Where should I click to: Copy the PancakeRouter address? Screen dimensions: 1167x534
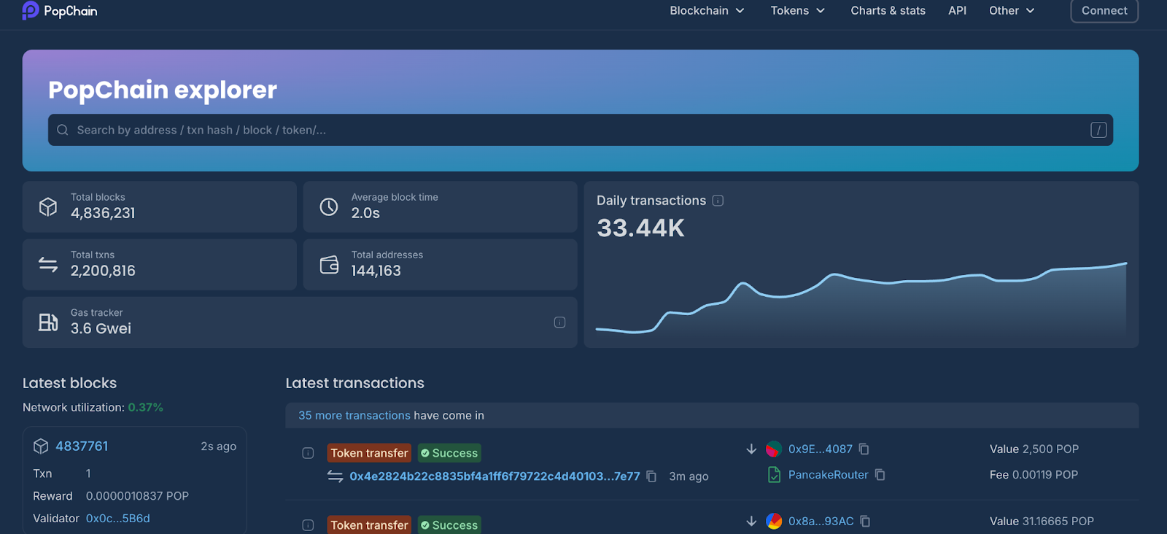pyautogui.click(x=880, y=475)
